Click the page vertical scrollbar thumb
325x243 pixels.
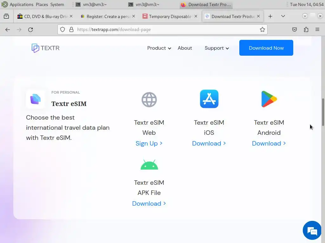[x=323, y=112]
